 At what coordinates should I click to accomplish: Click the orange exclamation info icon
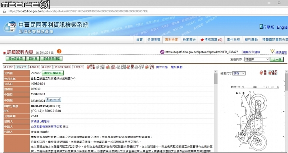(59, 51)
